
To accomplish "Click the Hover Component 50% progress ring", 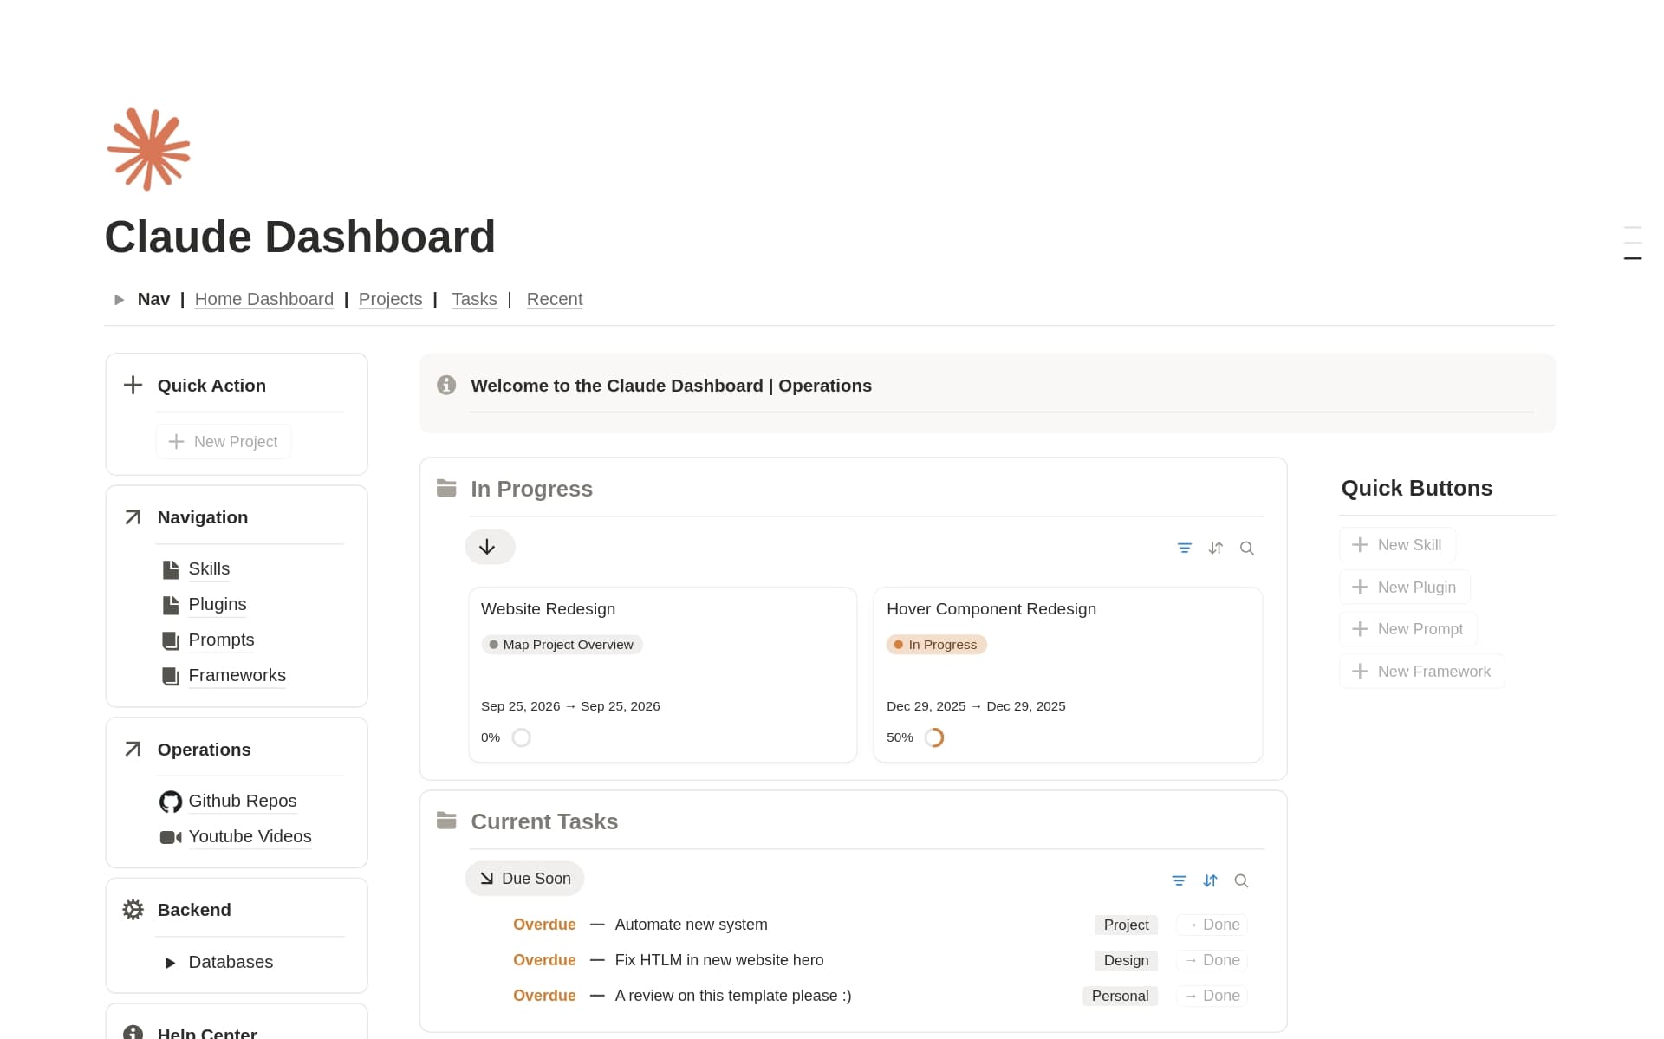I will (x=934, y=737).
